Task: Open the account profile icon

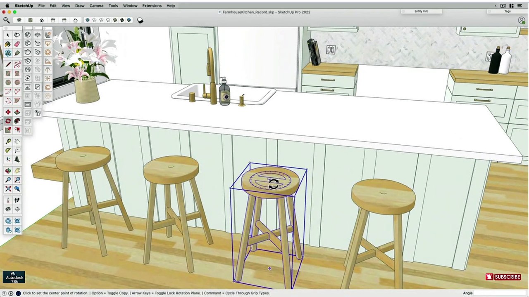Action: click(x=522, y=20)
